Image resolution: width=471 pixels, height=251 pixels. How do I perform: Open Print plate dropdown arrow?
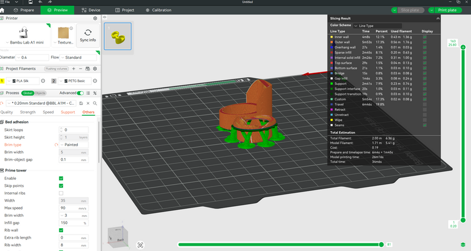tap(432, 10)
